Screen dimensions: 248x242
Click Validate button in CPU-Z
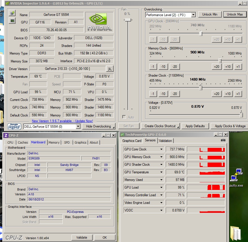pyautogui.click(x=82, y=237)
